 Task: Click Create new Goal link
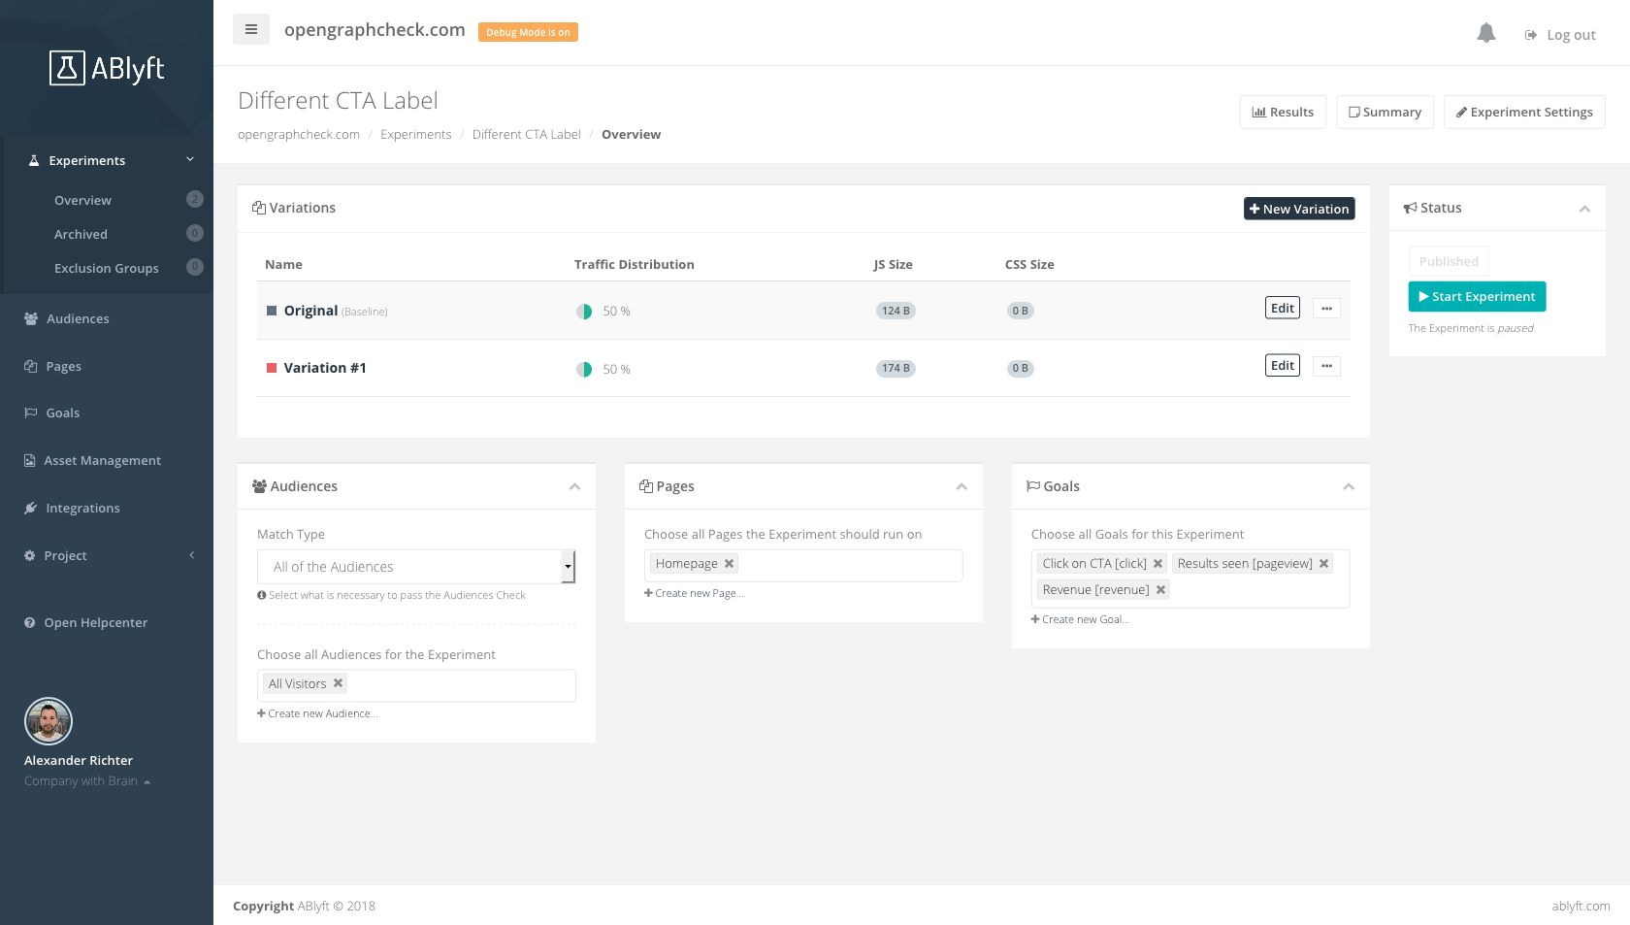[x=1079, y=618]
